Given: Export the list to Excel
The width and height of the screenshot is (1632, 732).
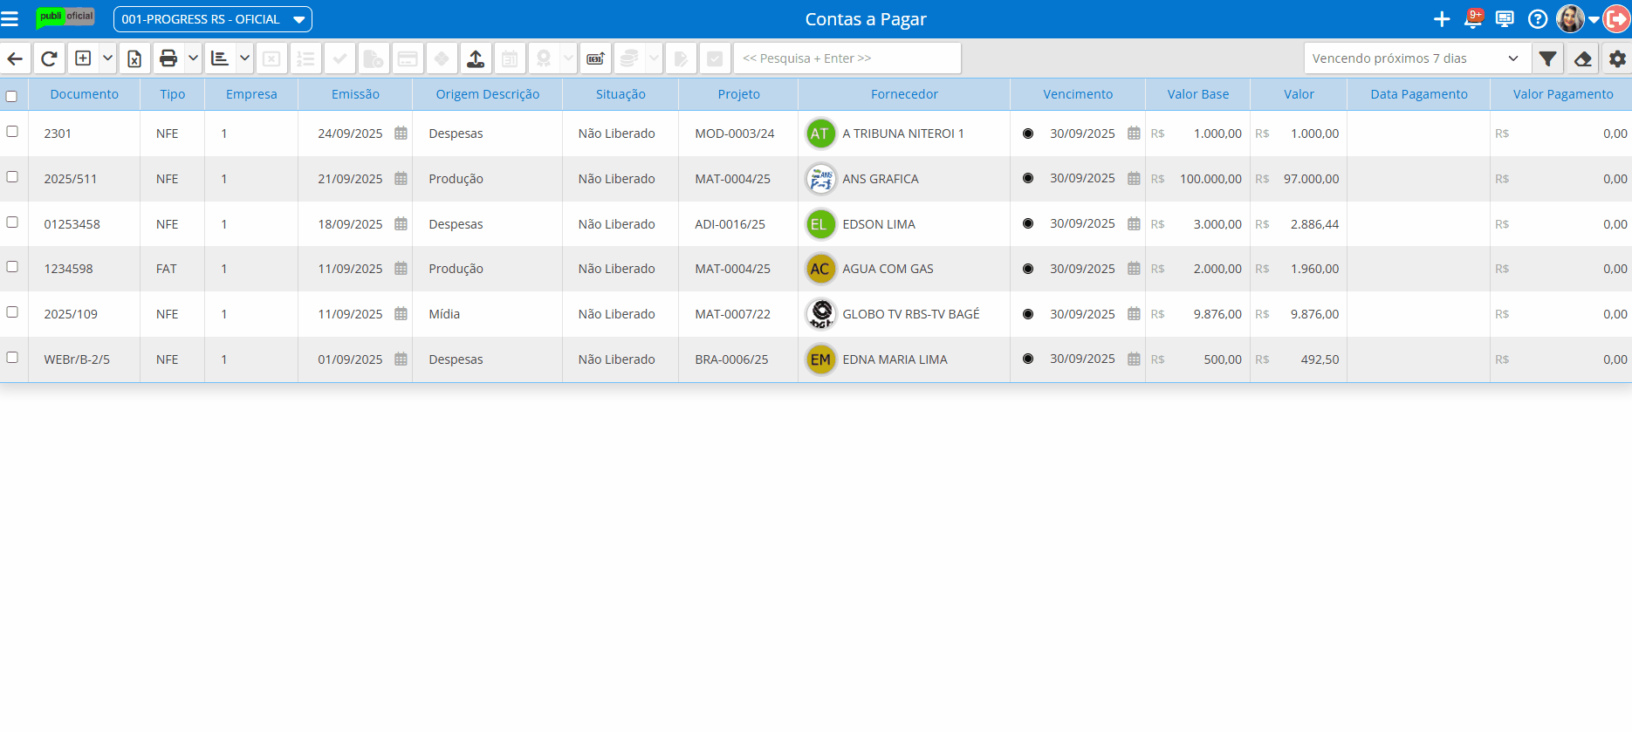Looking at the screenshot, I should tap(134, 58).
